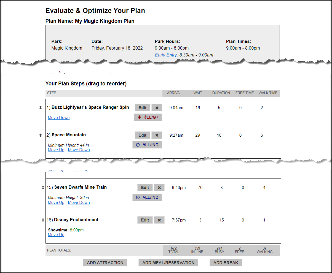Set LL/IND for Seven Dwarfs Mine Train
The height and width of the screenshot is (273, 332).
147,198
